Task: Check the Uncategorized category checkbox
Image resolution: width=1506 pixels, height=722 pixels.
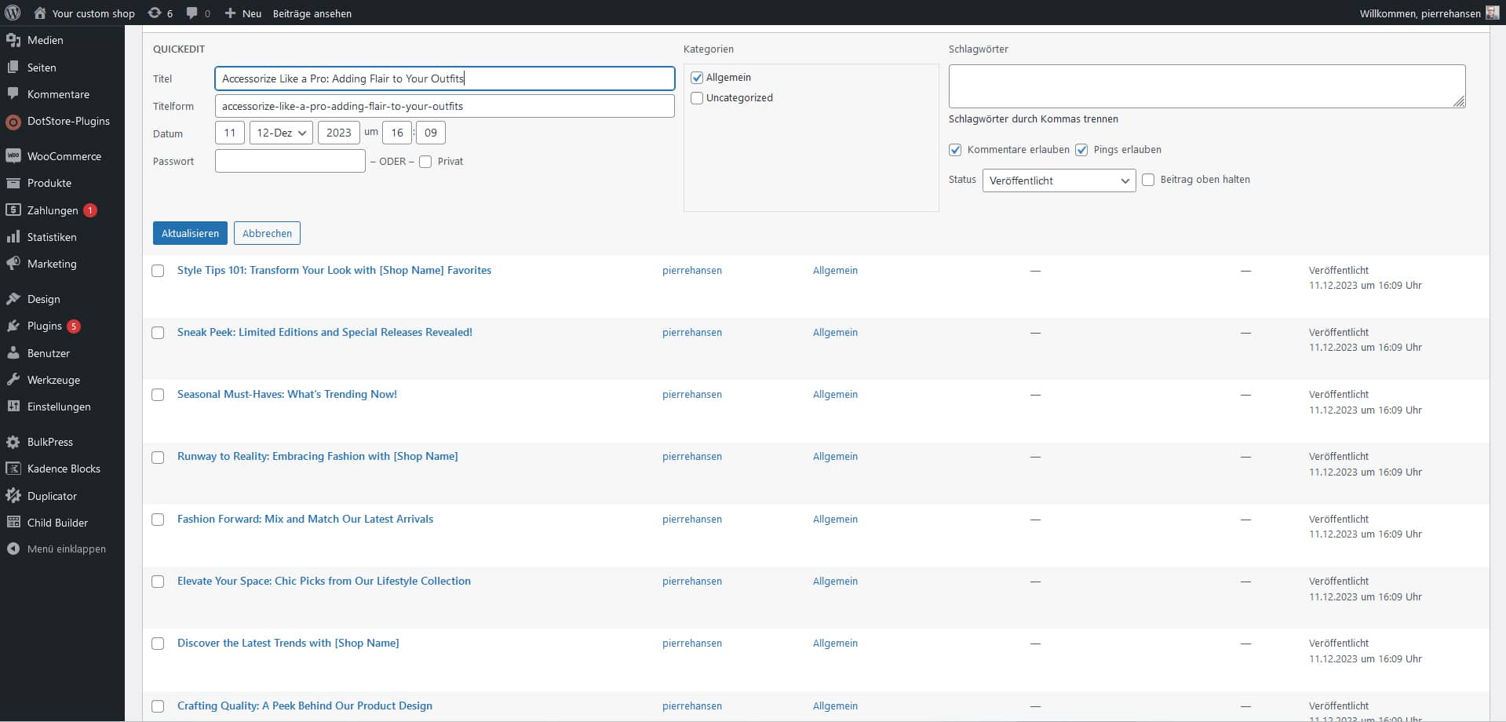Action: point(697,98)
